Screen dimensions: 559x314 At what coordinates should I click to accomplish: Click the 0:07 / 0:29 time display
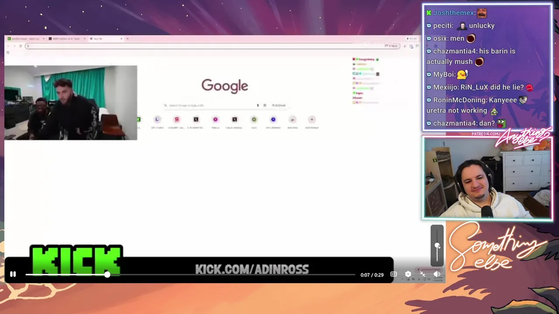[x=372, y=275]
